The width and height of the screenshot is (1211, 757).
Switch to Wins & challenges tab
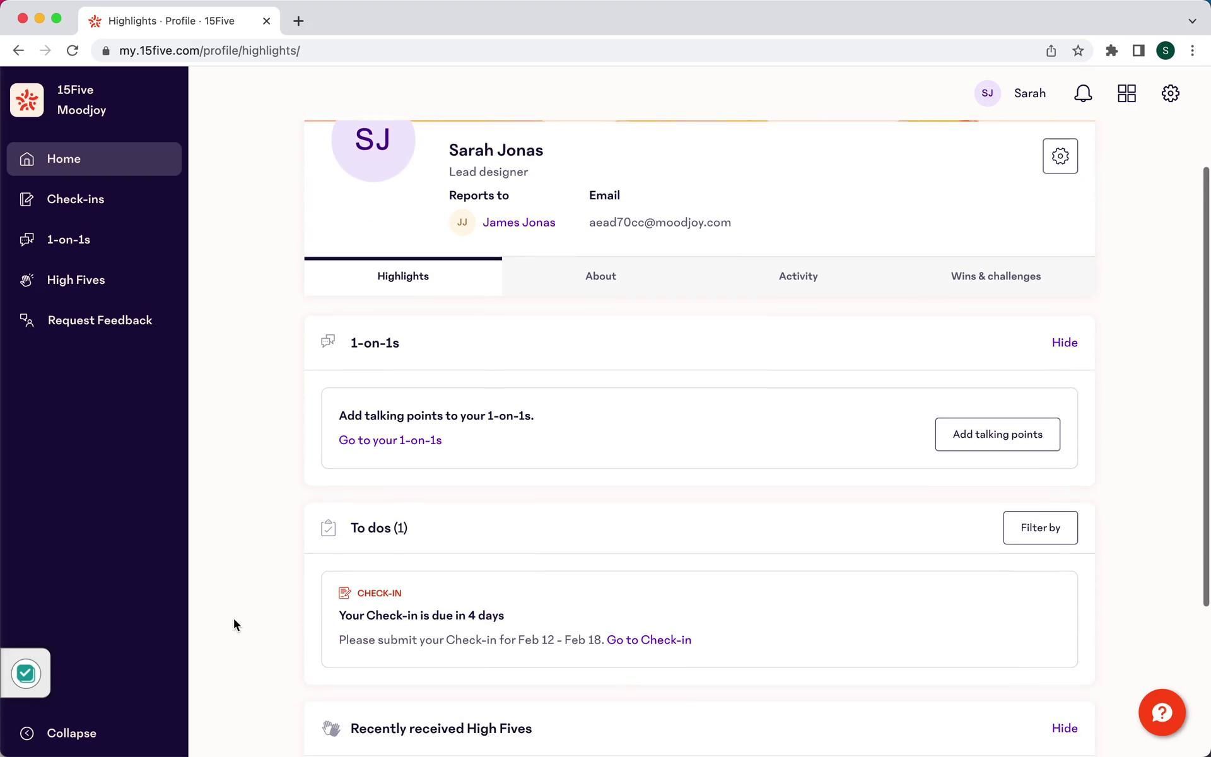(995, 276)
